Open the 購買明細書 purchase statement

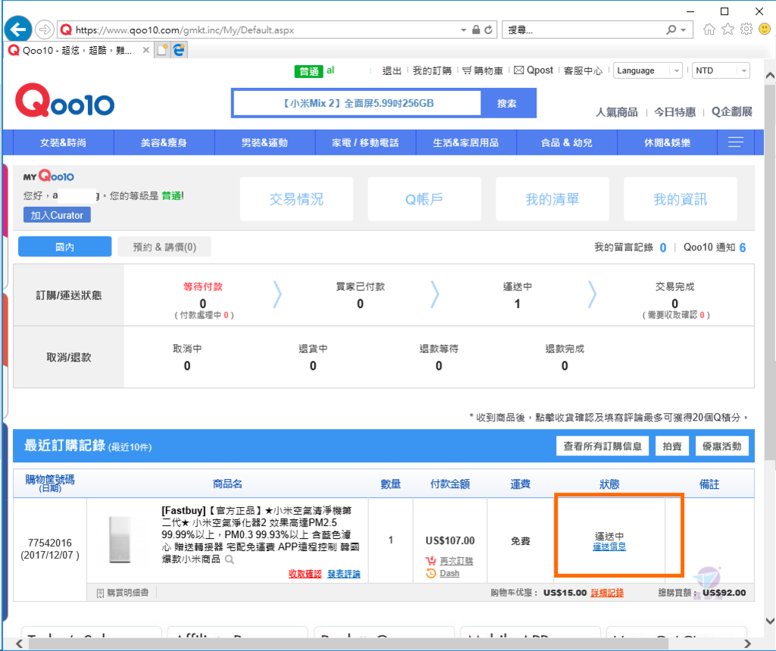tap(123, 593)
